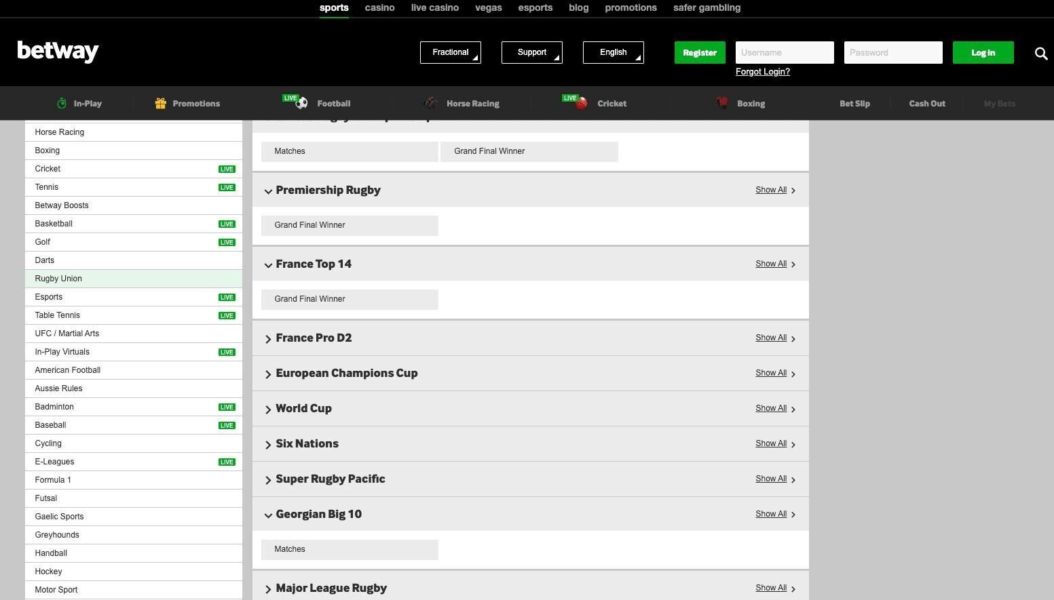Open the Bet Slip
This screenshot has width=1054, height=600.
(854, 104)
